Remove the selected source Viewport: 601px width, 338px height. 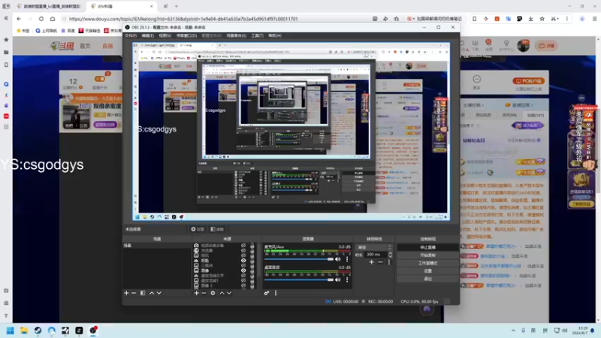point(204,293)
